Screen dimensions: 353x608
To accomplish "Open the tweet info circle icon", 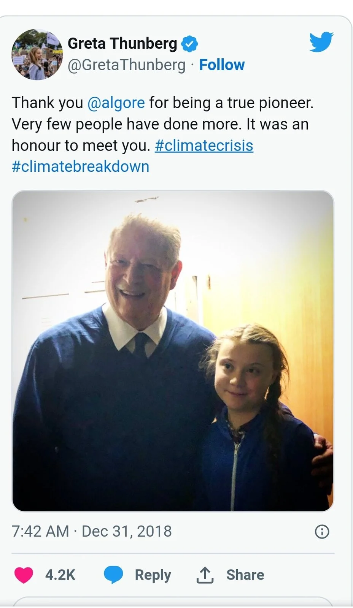I will click(322, 532).
